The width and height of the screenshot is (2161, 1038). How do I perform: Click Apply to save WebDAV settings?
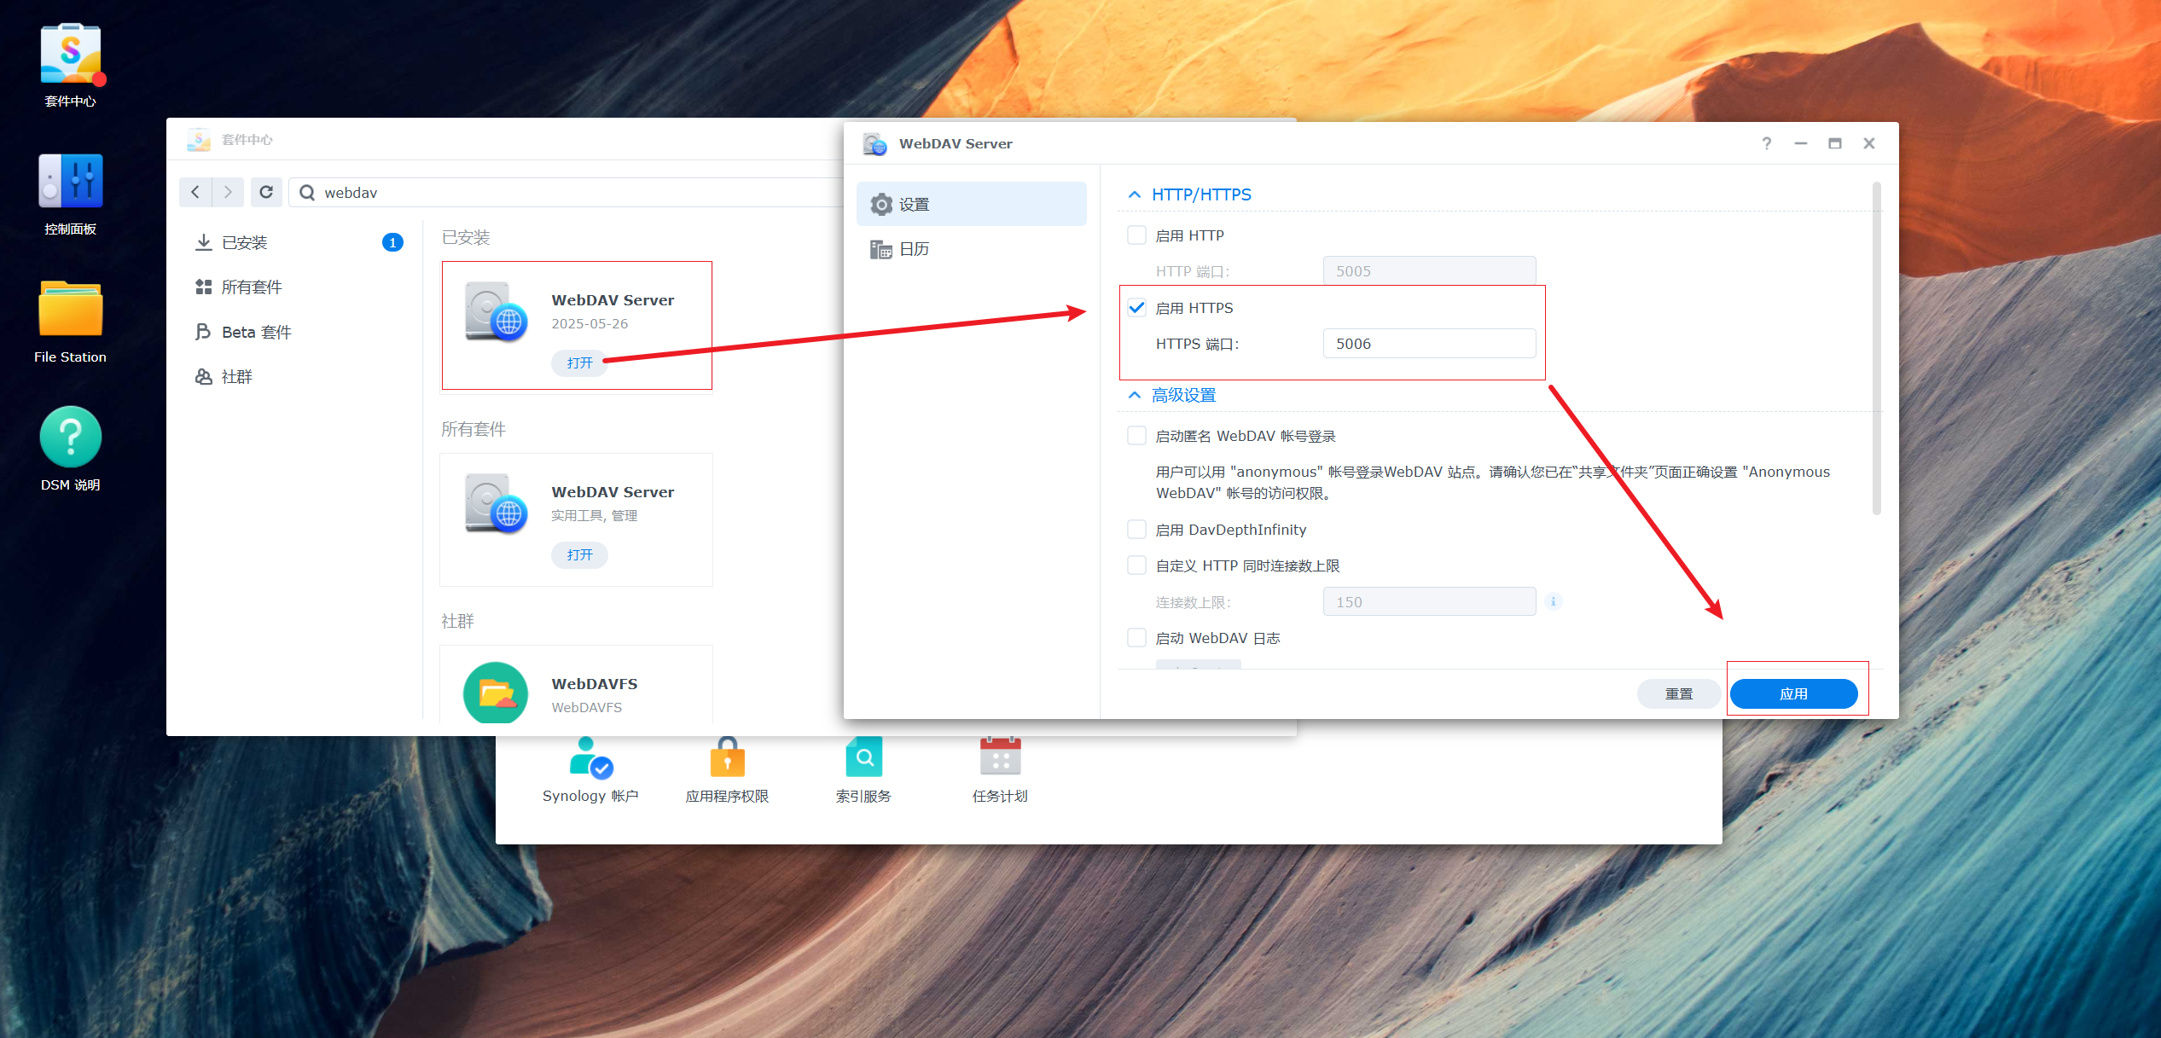pyautogui.click(x=1793, y=693)
